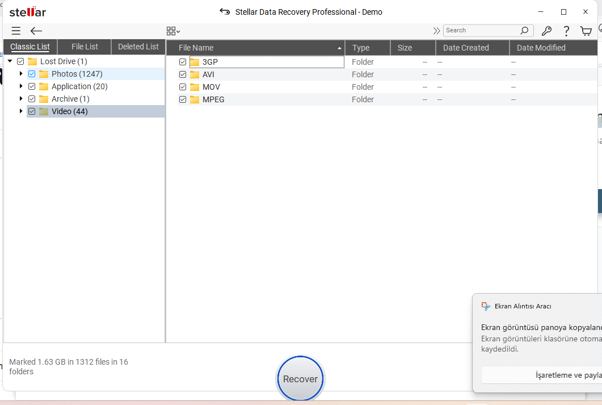The image size is (602, 405).
Task: Uncheck the 3GP folder checkbox
Action: pos(183,62)
